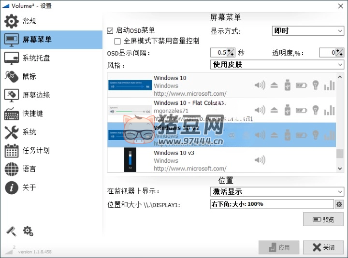This screenshot has height=258, width=348.
Task: Click the calendar icon for 任务计划
Action: [11, 151]
